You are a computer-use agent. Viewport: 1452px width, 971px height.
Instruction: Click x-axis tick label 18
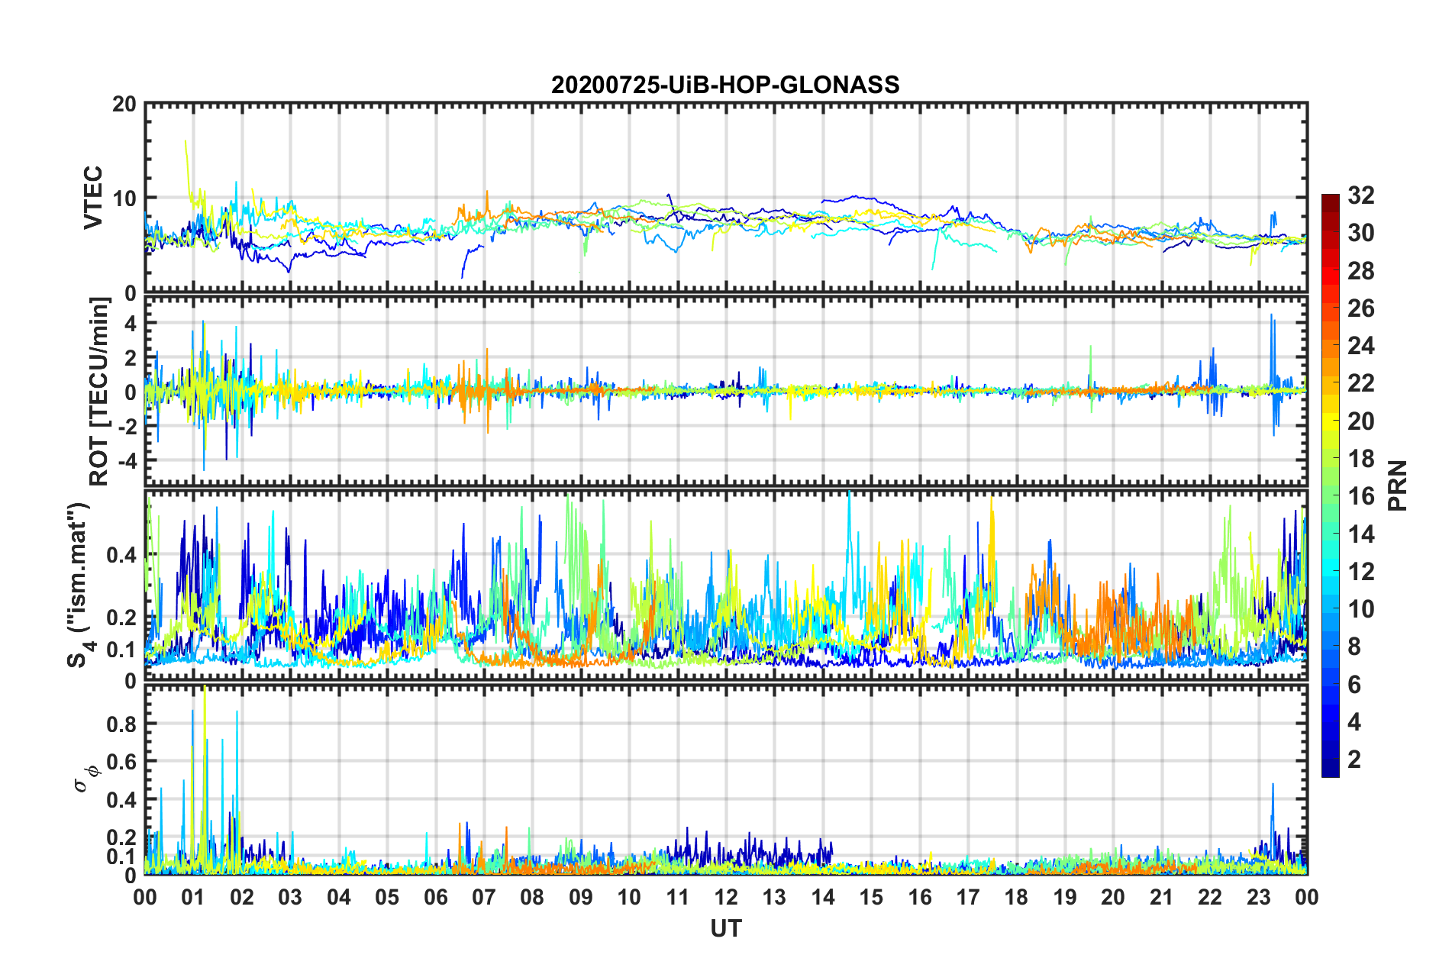pos(1016,897)
